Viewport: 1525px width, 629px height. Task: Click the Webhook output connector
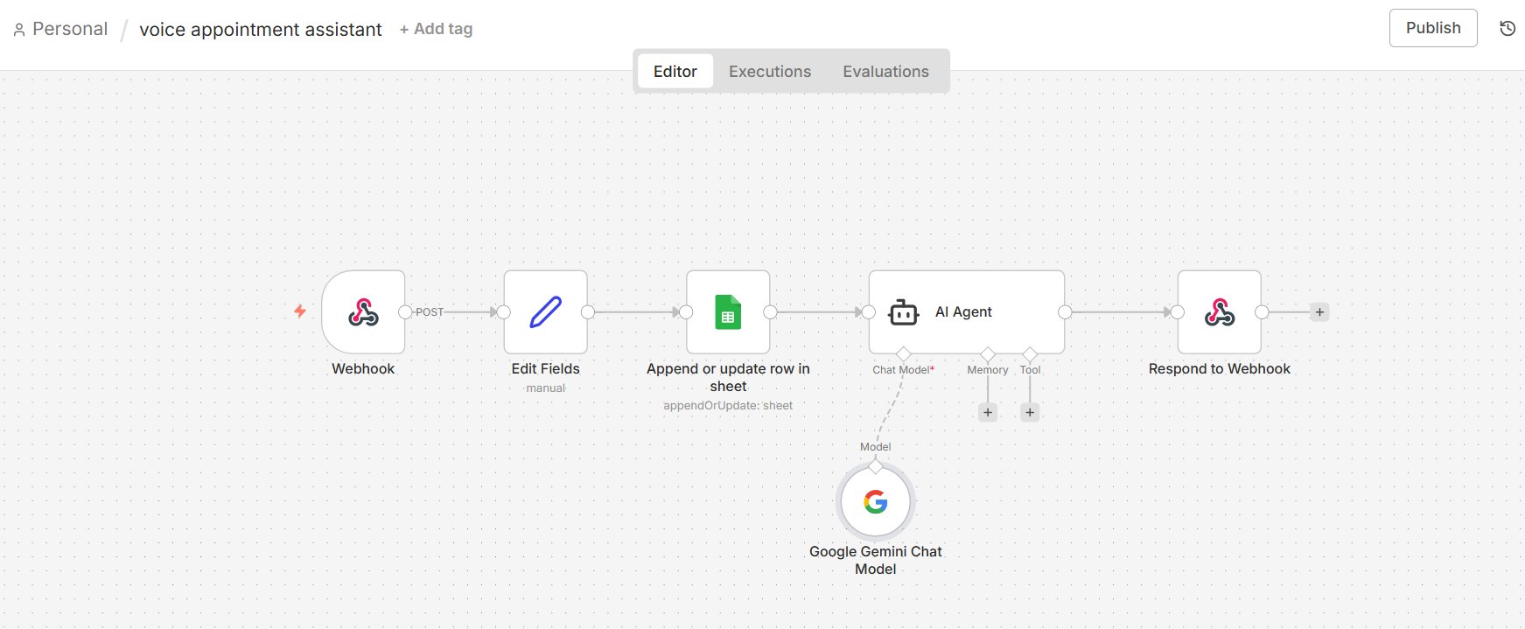(x=405, y=312)
